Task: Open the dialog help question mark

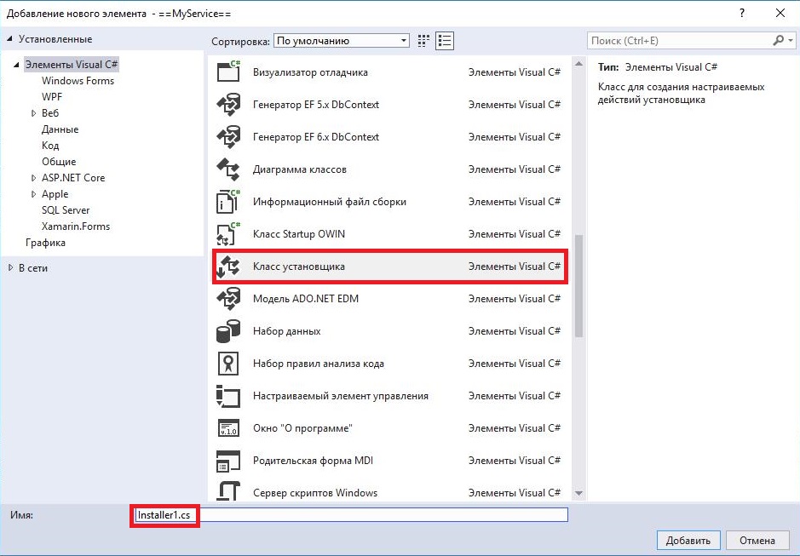Action: (742, 14)
